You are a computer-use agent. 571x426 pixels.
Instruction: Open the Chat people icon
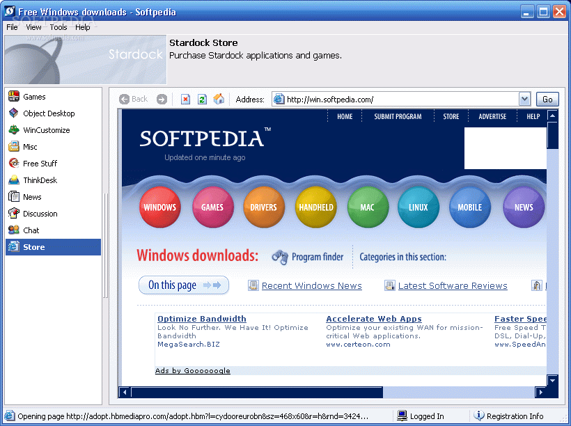[14, 230]
